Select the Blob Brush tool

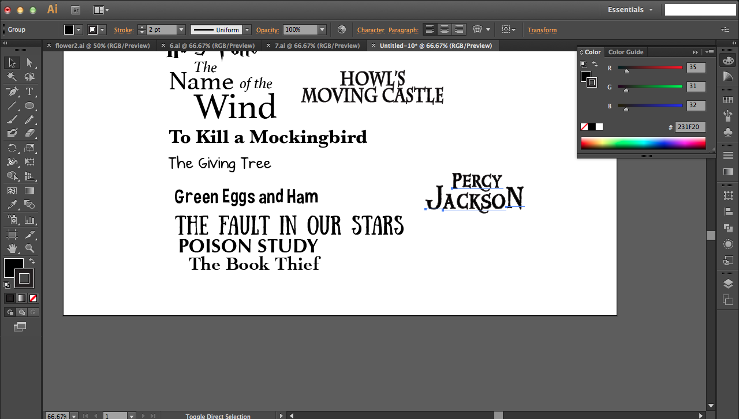pyautogui.click(x=12, y=133)
